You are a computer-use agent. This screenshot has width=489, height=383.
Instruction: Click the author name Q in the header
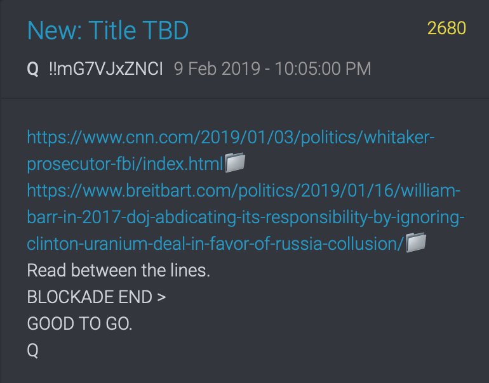[33, 68]
